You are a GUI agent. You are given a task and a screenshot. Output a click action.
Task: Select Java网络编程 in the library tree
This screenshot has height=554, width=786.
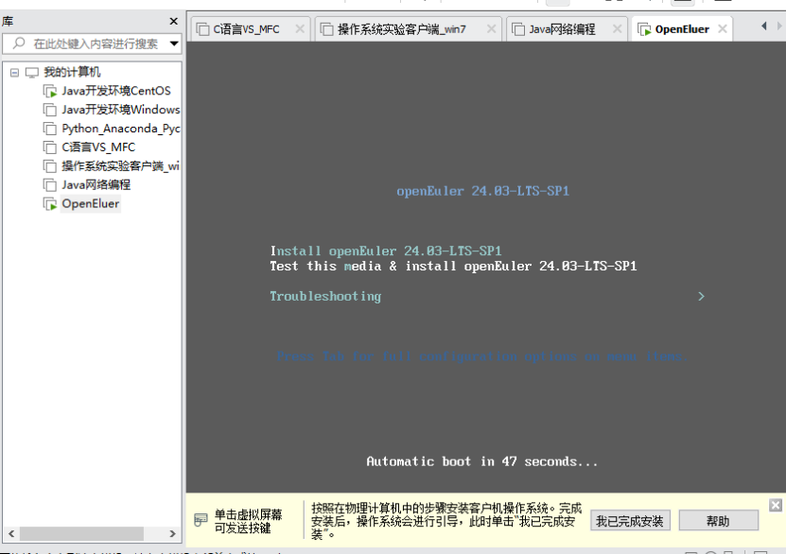coord(96,185)
